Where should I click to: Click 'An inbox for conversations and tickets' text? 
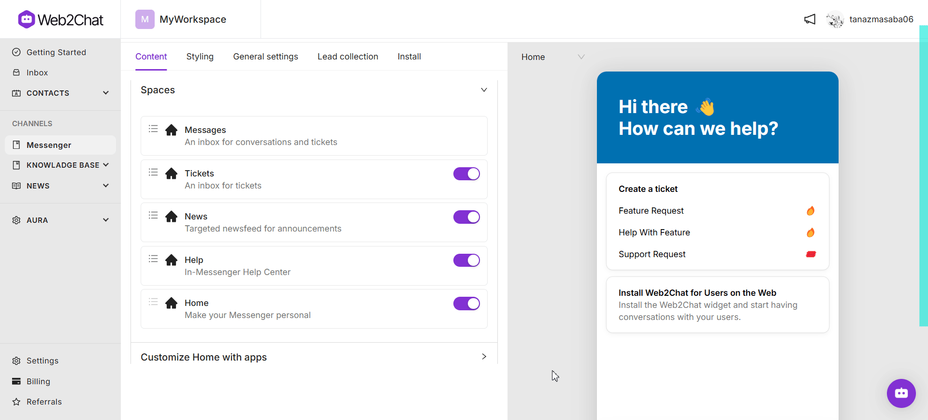click(261, 142)
